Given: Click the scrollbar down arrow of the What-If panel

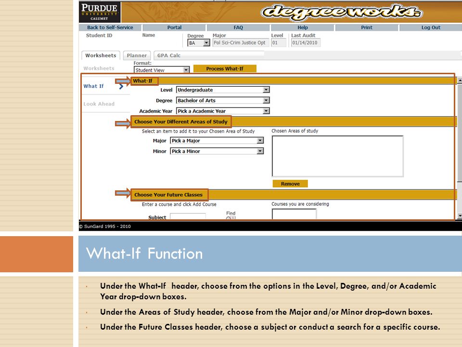Looking at the screenshot, I should coord(460,216).
